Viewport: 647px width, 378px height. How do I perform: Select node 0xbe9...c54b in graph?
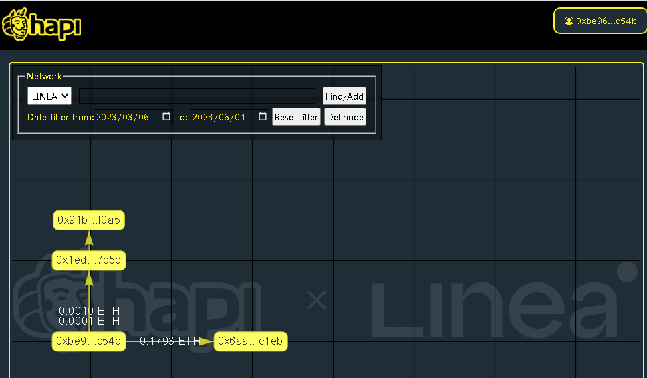point(89,341)
